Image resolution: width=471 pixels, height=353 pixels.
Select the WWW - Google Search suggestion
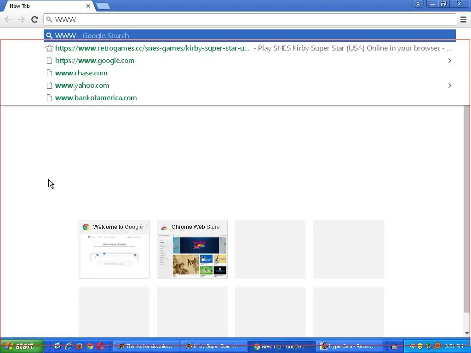[250, 35]
